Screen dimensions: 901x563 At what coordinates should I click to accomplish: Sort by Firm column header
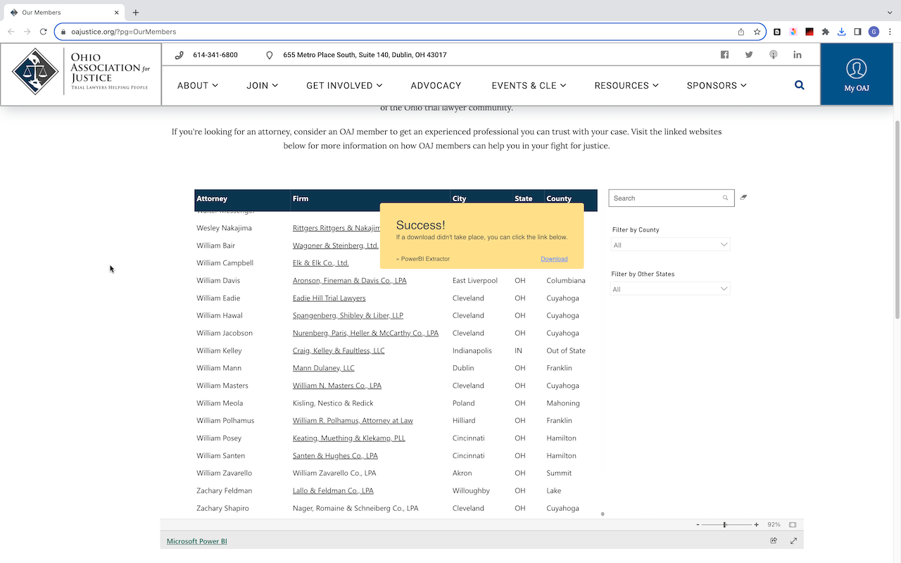[301, 198]
